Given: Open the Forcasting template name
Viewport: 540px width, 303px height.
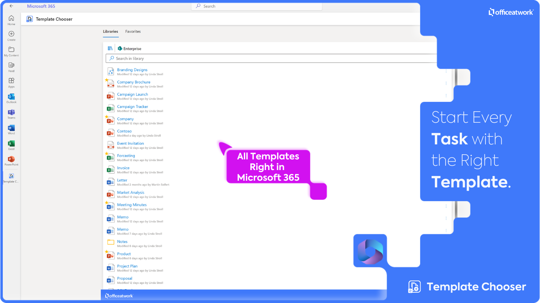Looking at the screenshot, I should coord(126,155).
